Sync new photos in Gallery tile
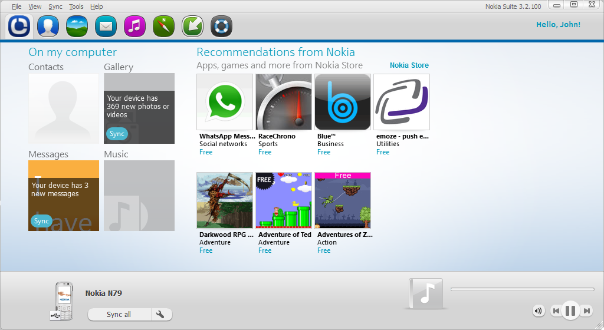This screenshot has width=604, height=330. pos(117,134)
